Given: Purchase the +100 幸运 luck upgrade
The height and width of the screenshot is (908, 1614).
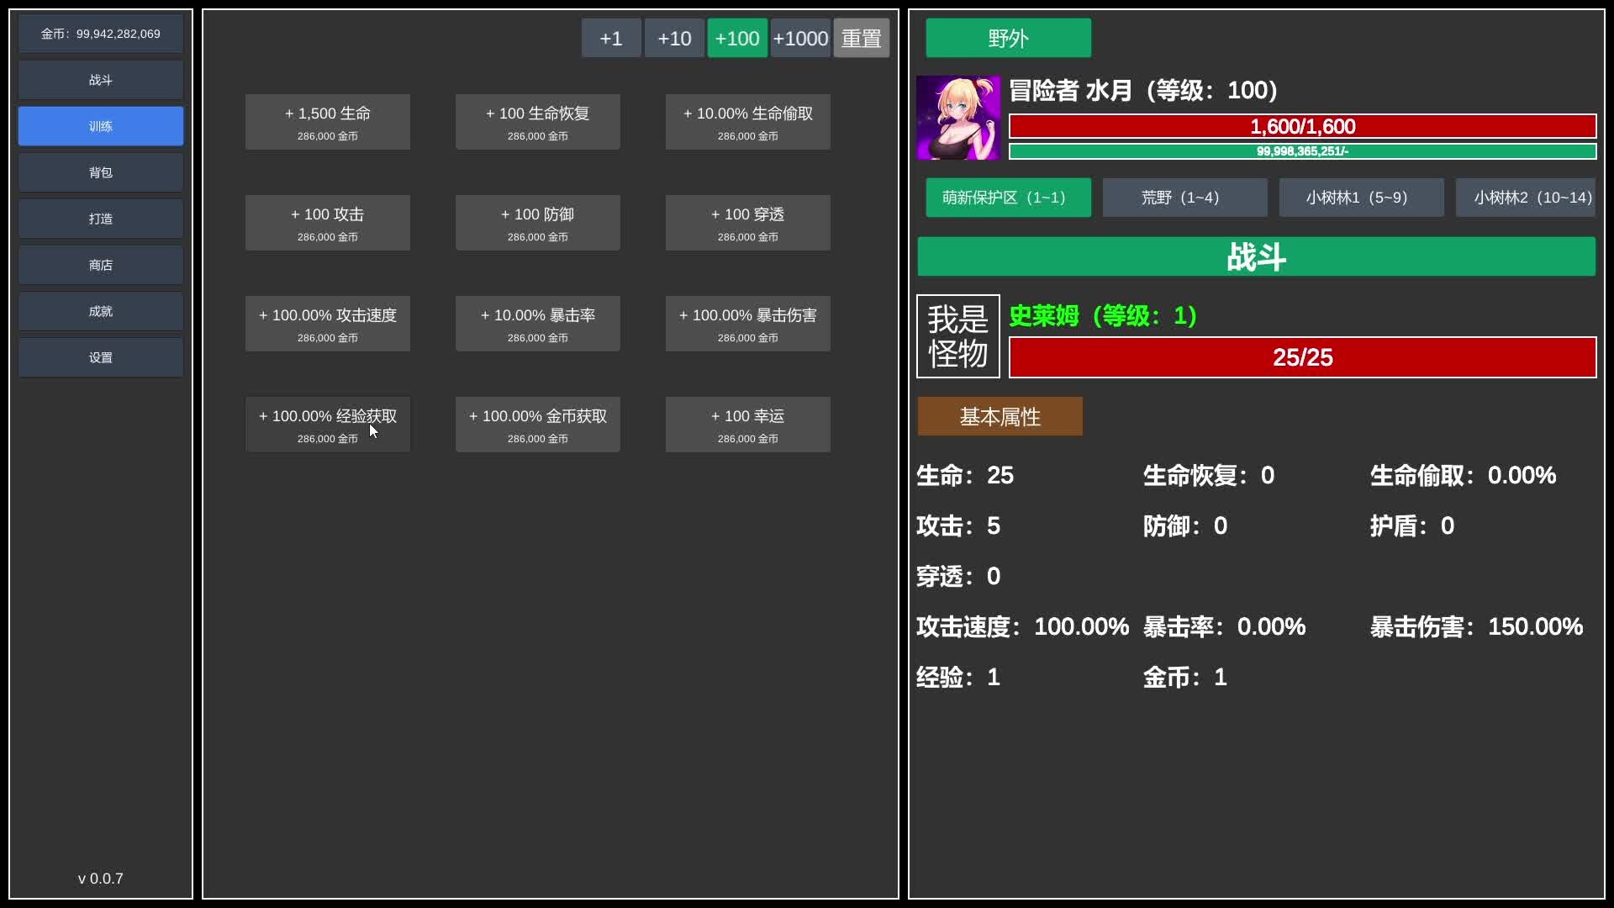Looking at the screenshot, I should click(748, 425).
